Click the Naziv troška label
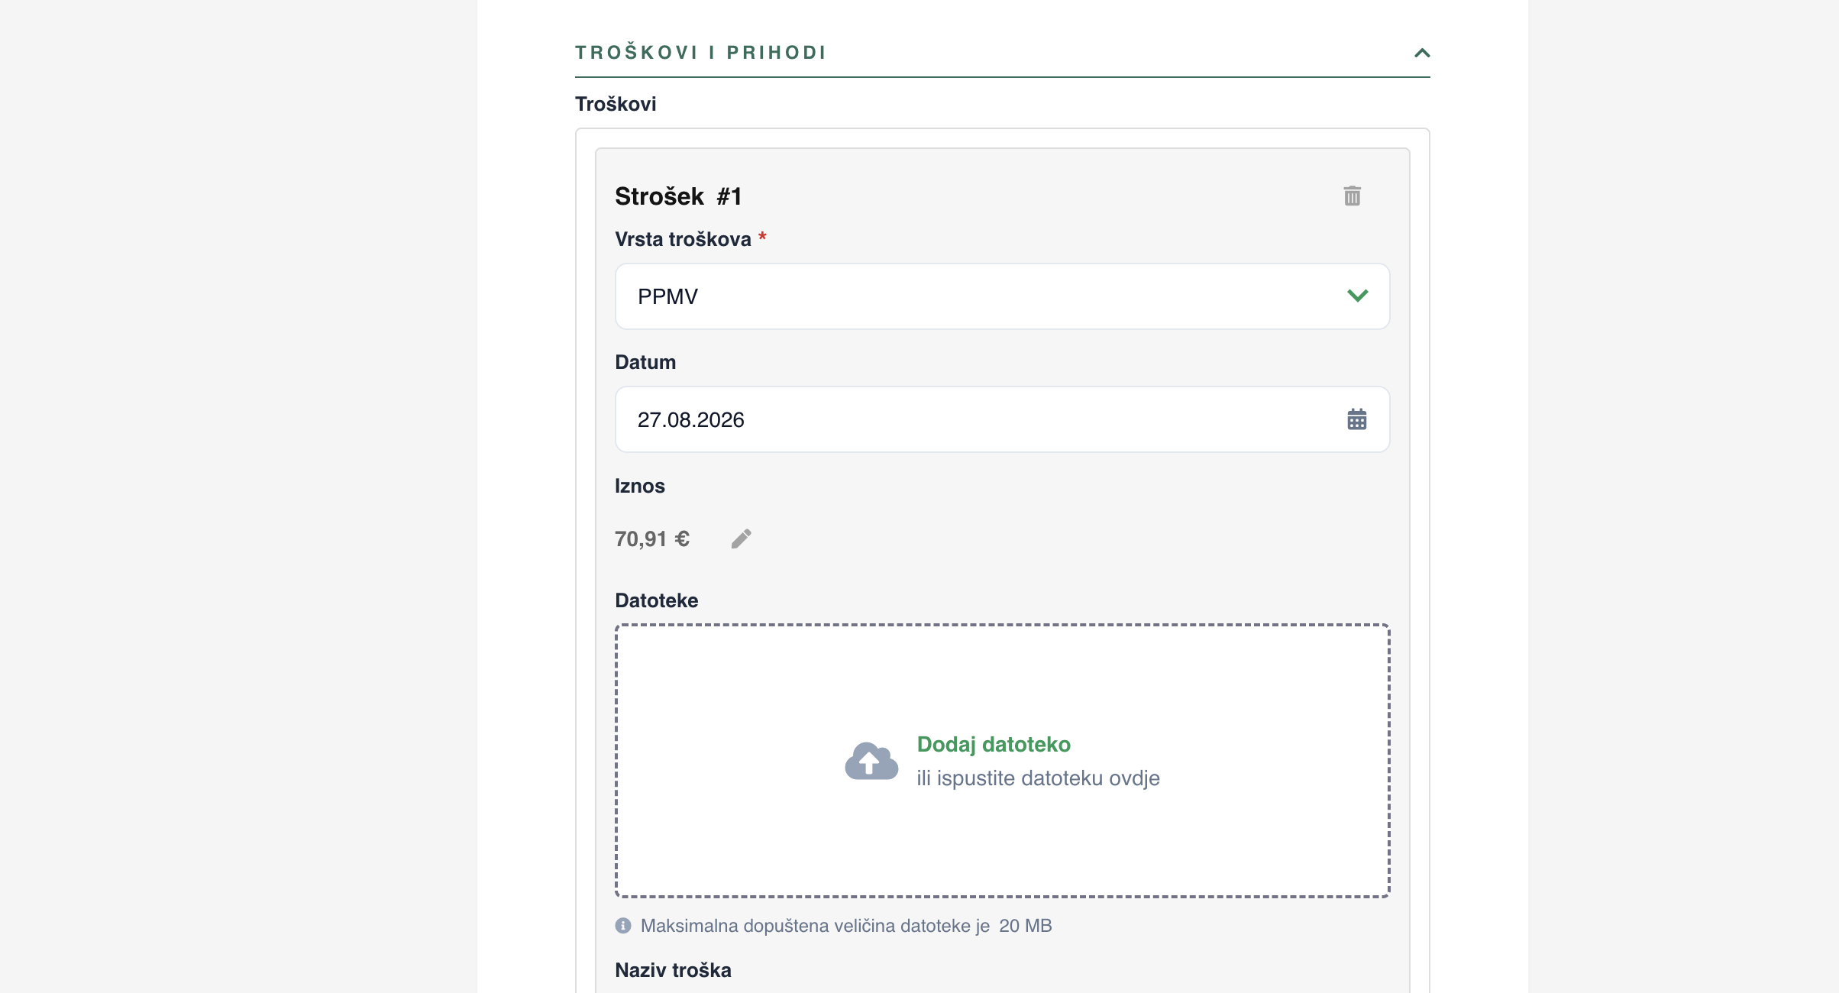The height and width of the screenshot is (993, 1839). click(x=673, y=970)
